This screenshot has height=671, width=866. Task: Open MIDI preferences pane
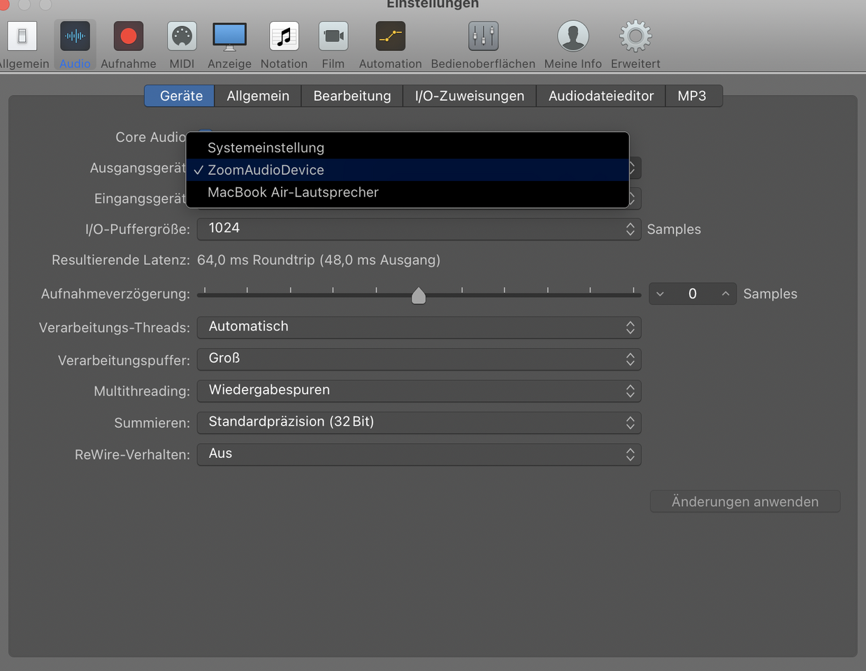pyautogui.click(x=182, y=37)
